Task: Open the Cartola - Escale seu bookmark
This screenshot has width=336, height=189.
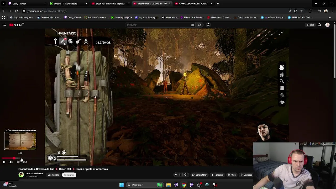Action: [x=245, y=18]
